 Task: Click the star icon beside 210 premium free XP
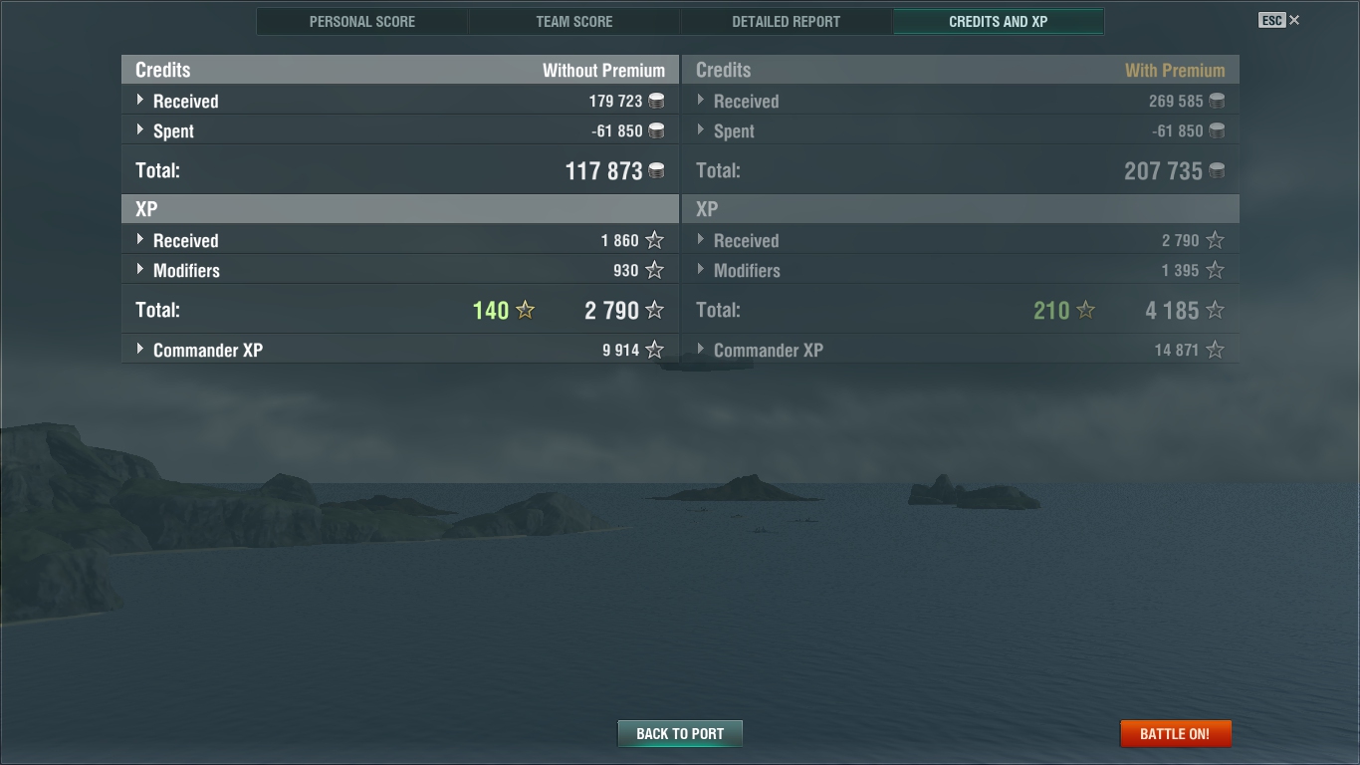(1086, 310)
